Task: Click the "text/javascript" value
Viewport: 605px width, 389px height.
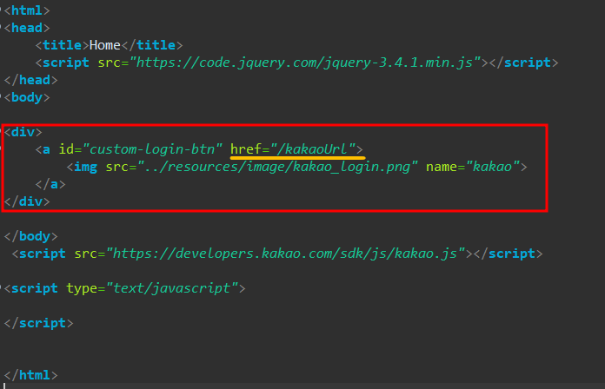Action: coord(172,288)
